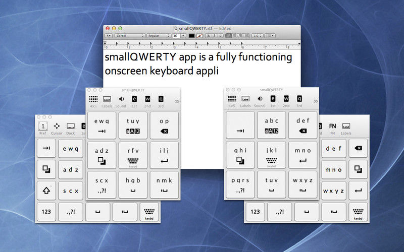Image resolution: width=404 pixels, height=252 pixels.
Task: Select the 1st 'e' icon in the alphabetical abc window
Action: click(x=273, y=99)
